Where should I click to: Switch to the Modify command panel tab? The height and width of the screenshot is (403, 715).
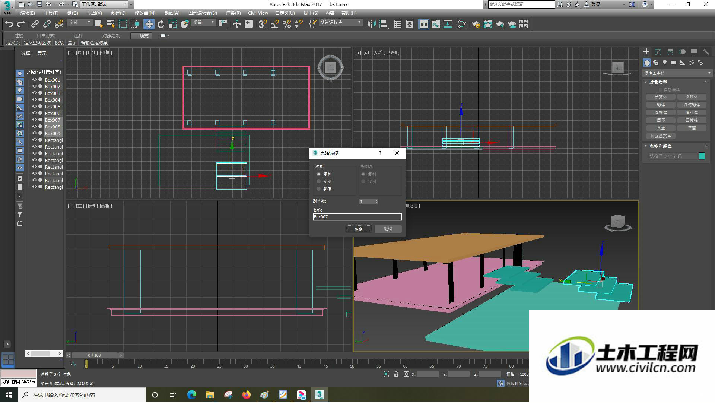(x=658, y=52)
